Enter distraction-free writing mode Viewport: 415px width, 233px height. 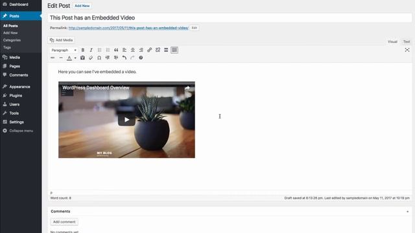(x=407, y=50)
